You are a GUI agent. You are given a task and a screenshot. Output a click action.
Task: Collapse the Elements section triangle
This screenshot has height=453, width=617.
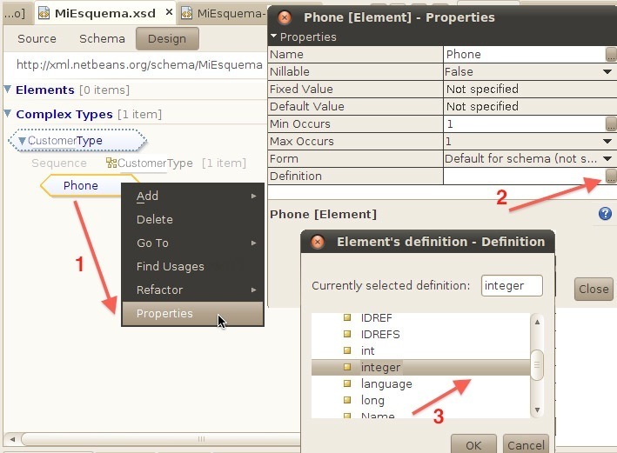coord(8,90)
